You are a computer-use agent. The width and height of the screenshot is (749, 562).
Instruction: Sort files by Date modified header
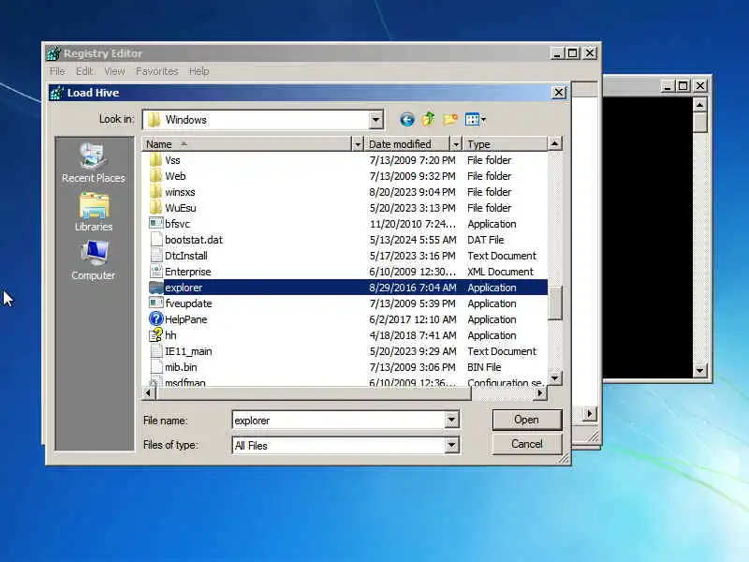[x=407, y=144]
